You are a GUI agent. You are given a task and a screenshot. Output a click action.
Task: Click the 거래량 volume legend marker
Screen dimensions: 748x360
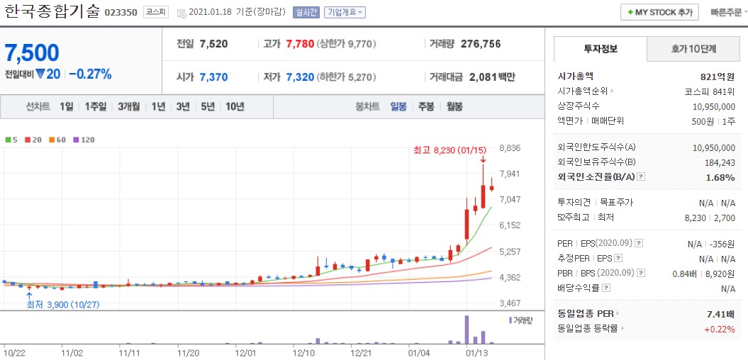point(520,320)
